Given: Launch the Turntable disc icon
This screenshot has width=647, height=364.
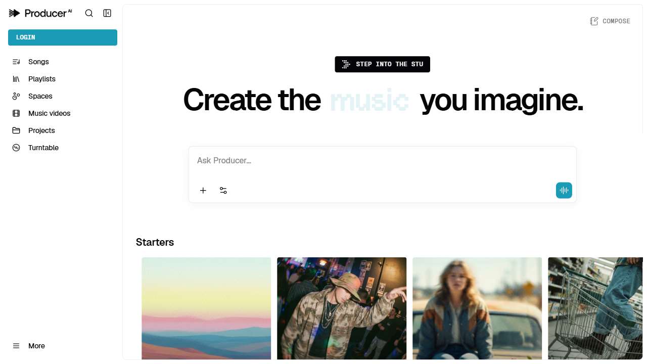Looking at the screenshot, I should click(16, 148).
